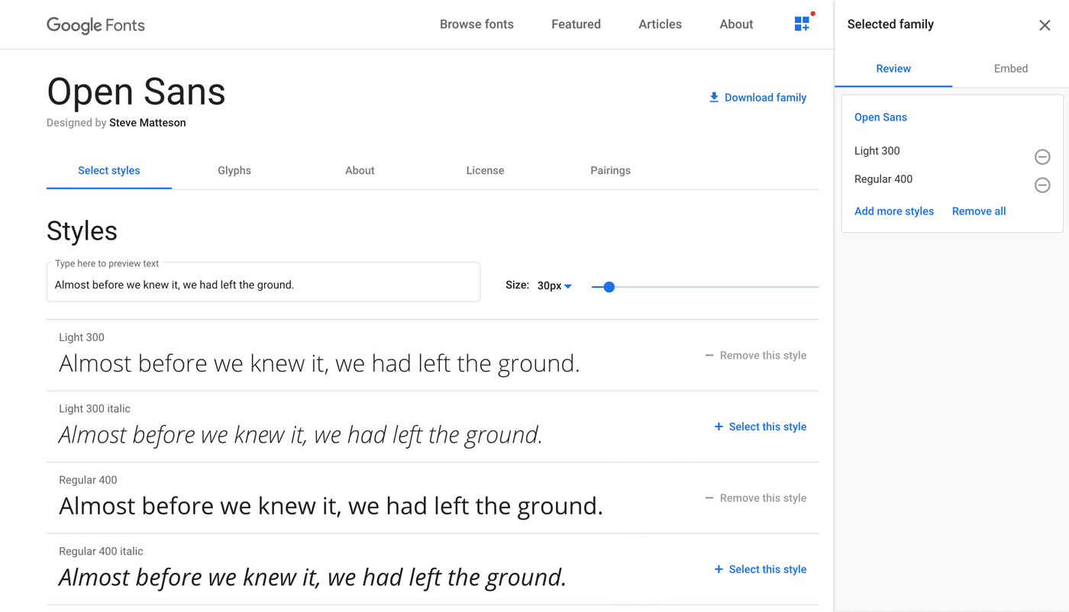
Task: Click Add more styles link
Action: click(x=893, y=211)
